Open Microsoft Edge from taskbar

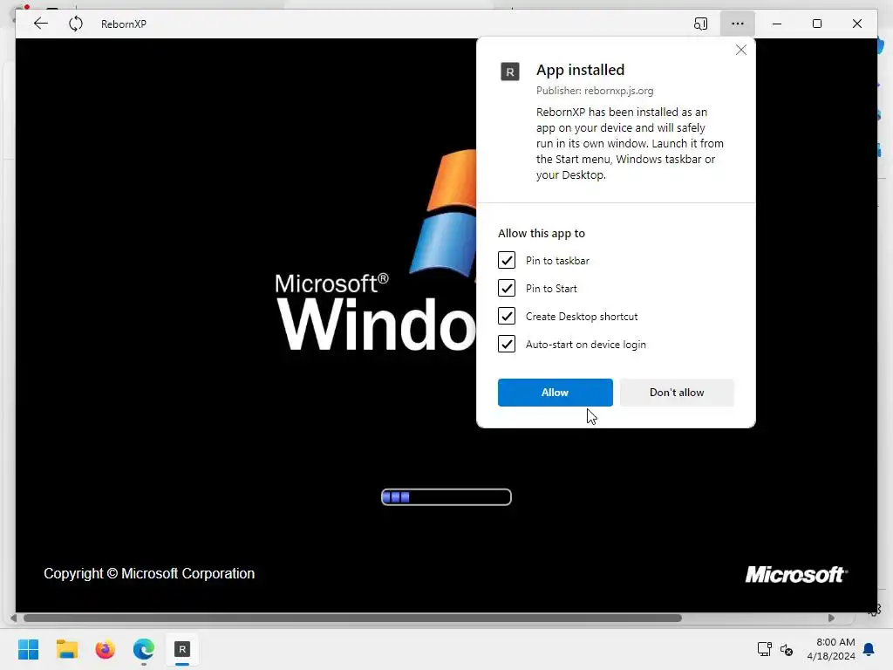pyautogui.click(x=144, y=649)
